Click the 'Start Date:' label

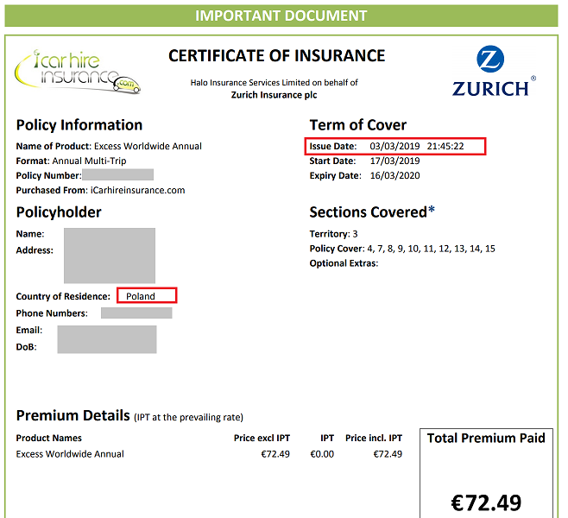coord(332,161)
